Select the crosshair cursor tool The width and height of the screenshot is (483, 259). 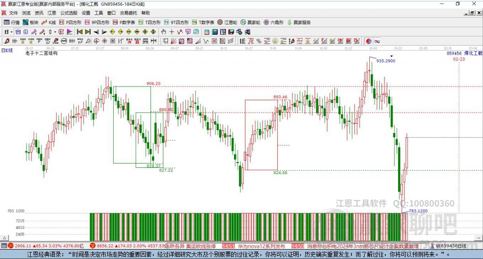172,32
